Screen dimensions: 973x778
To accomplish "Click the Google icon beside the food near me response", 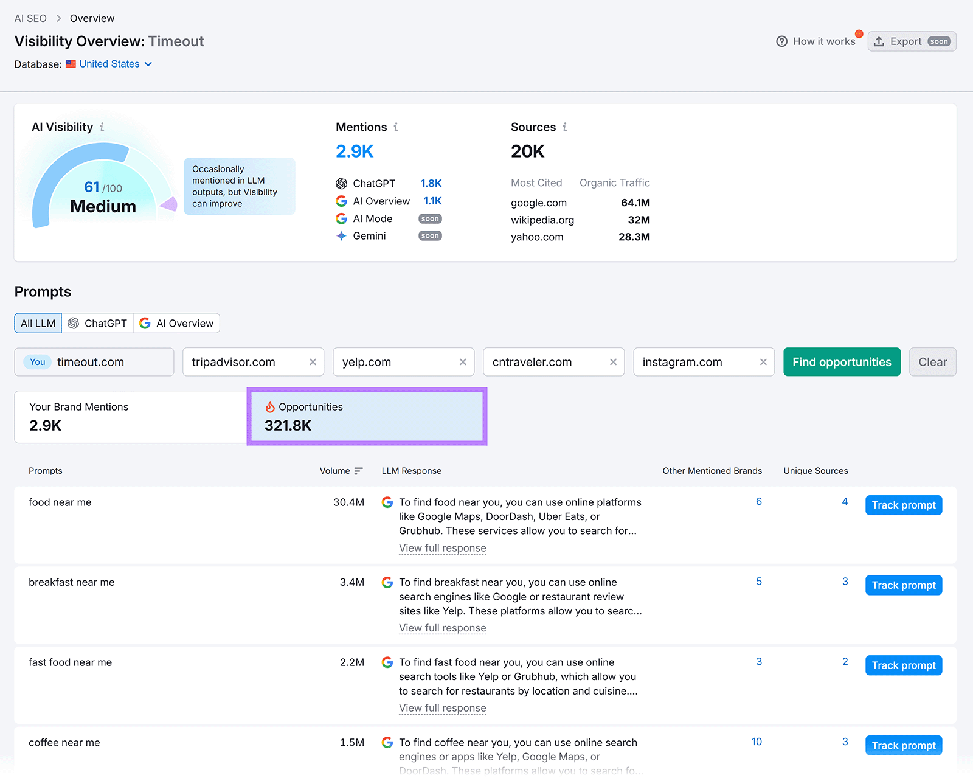I will pos(387,502).
